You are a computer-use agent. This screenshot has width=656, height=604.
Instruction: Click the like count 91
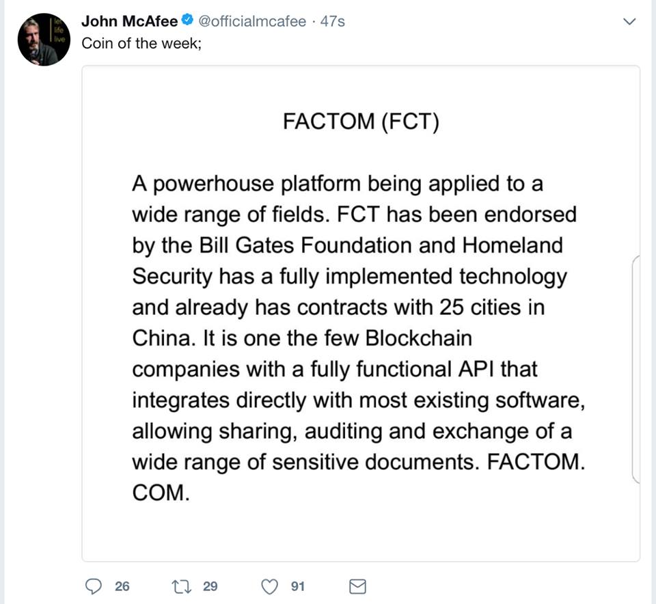click(x=298, y=587)
